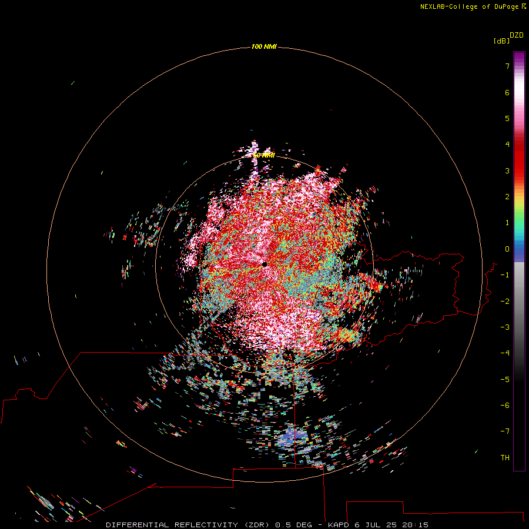Click the -7 value on the dB scale
Viewport: 529px width, 529px height.
(x=505, y=431)
